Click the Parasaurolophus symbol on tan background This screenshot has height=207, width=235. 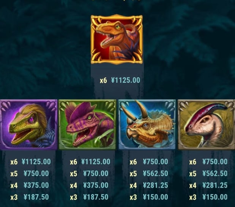206,125
